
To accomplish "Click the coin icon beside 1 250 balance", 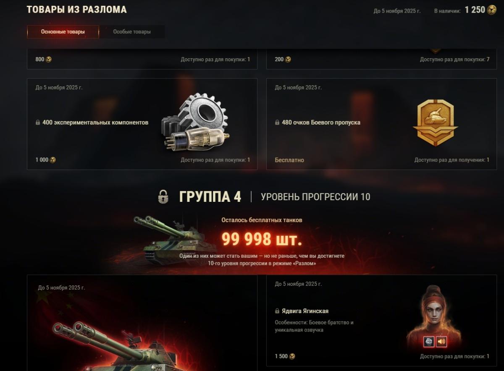I will pyautogui.click(x=491, y=10).
